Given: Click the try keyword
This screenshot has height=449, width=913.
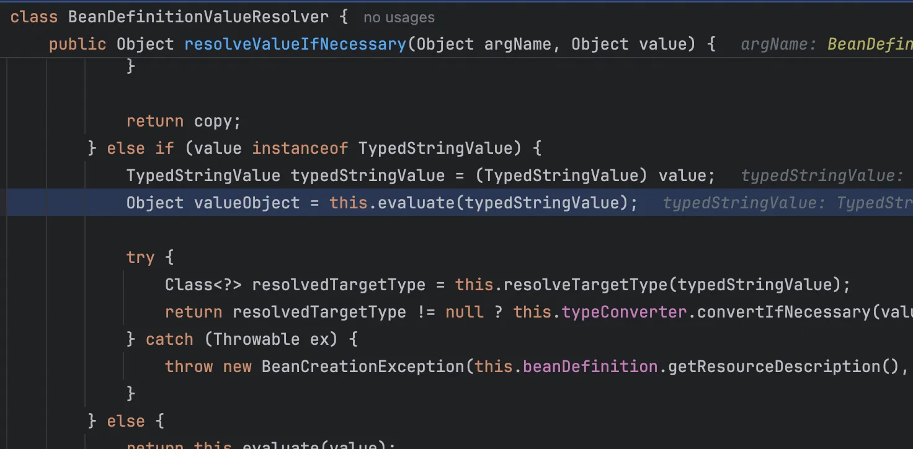Looking at the screenshot, I should point(140,257).
